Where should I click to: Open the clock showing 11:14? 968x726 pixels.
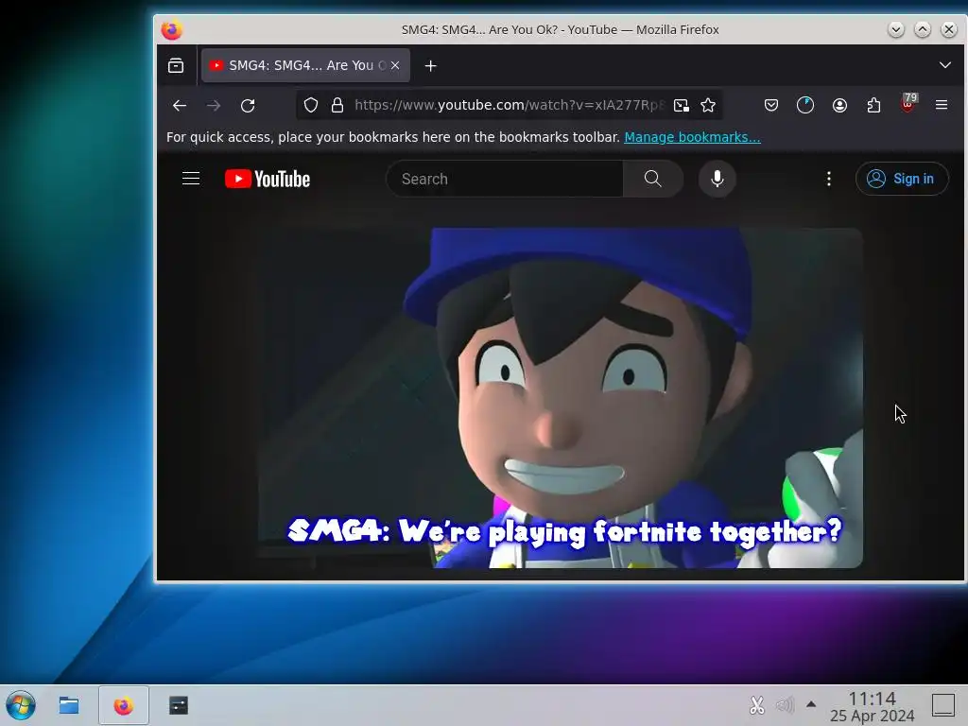click(x=872, y=706)
